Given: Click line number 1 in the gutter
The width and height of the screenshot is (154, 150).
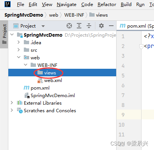Looking at the screenshot, I should click(x=123, y=36).
